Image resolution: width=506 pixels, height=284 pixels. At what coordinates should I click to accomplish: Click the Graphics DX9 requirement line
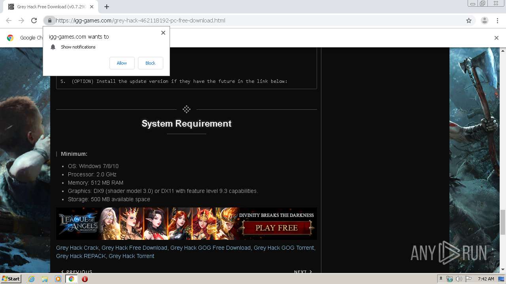(x=163, y=191)
